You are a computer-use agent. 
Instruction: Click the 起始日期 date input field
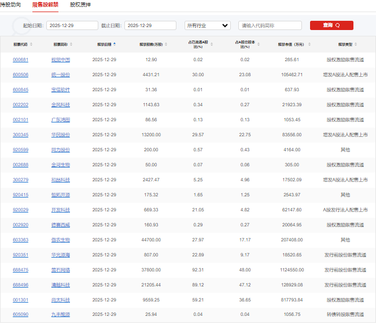tap(72, 25)
